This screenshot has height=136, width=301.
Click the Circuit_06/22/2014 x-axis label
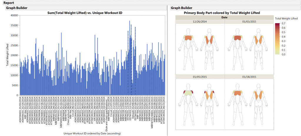click(x=73, y=106)
